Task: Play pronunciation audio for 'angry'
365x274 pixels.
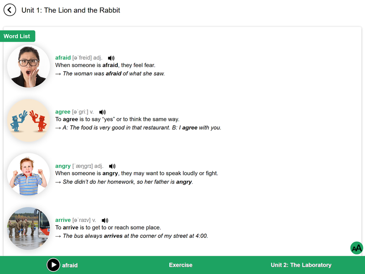Action: [112, 166]
